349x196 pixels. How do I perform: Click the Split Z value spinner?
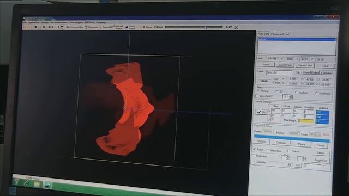click(x=287, y=97)
